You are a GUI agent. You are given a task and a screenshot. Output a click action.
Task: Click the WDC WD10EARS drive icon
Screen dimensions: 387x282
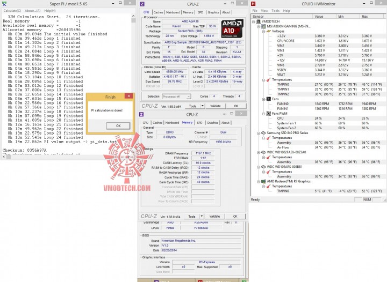tap(263, 167)
